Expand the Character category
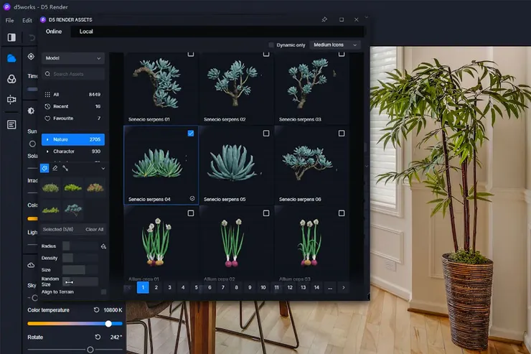Screen dimensions: 531x354 coord(48,152)
